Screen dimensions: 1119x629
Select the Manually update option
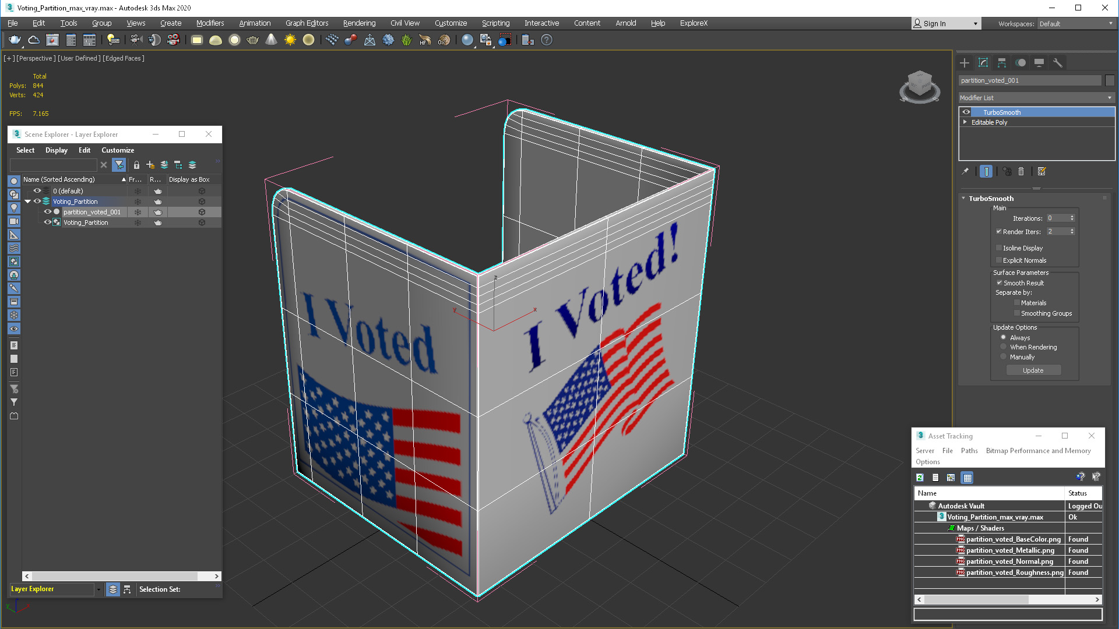click(1004, 356)
